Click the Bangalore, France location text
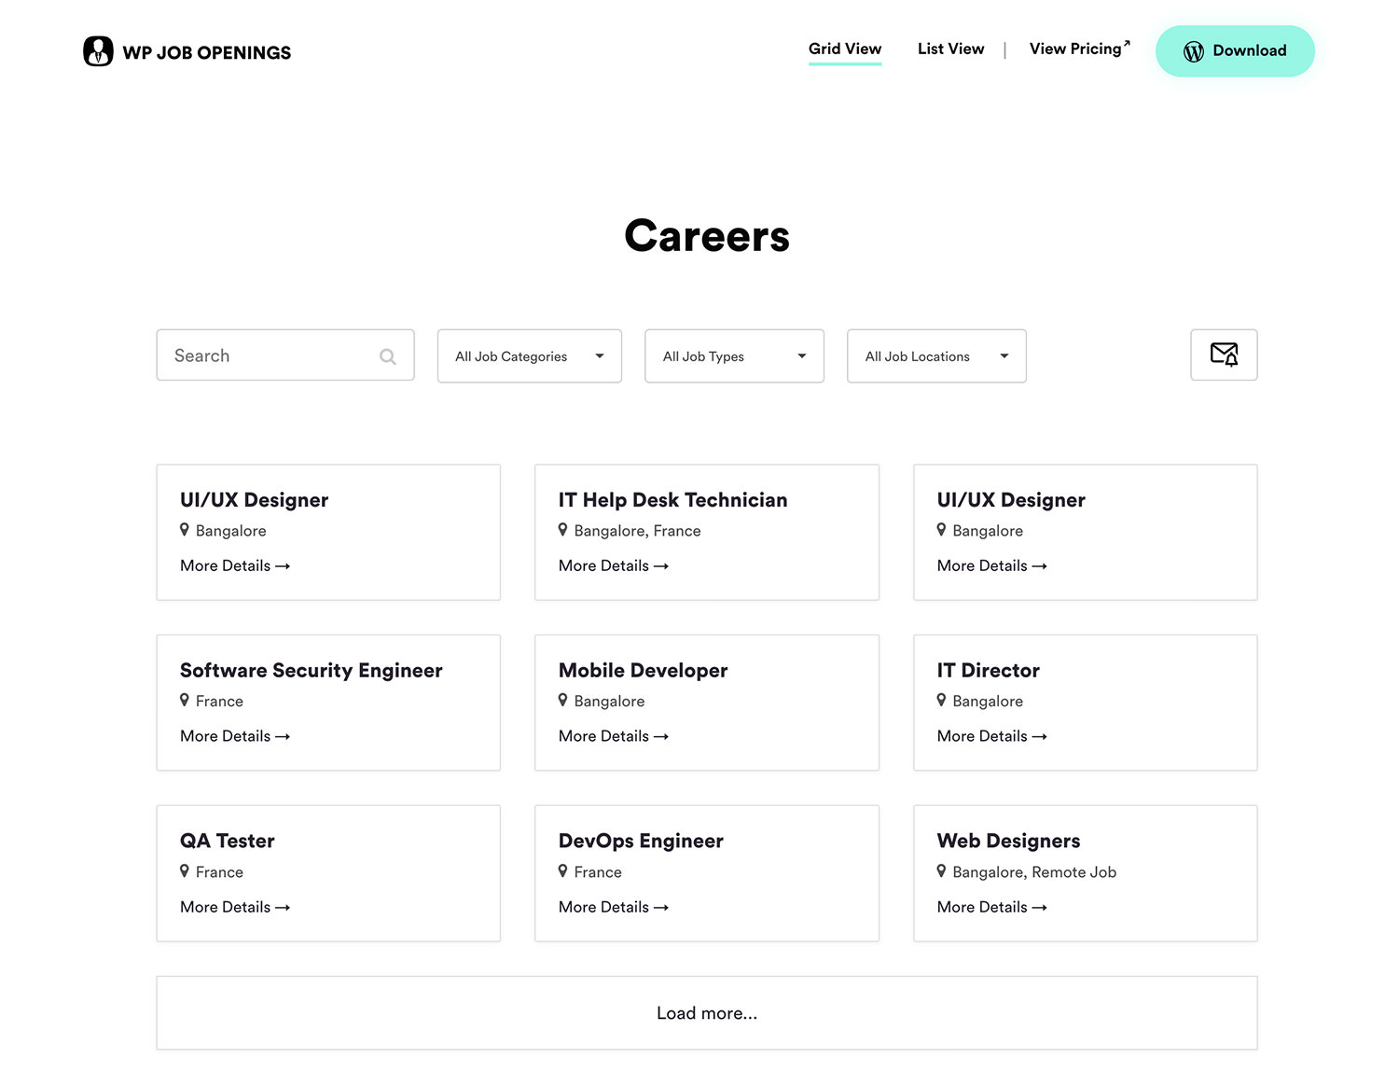1399x1086 pixels. coord(637,531)
